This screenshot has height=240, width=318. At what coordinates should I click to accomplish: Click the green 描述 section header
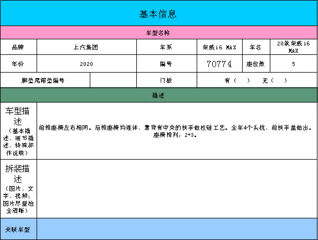click(x=159, y=95)
